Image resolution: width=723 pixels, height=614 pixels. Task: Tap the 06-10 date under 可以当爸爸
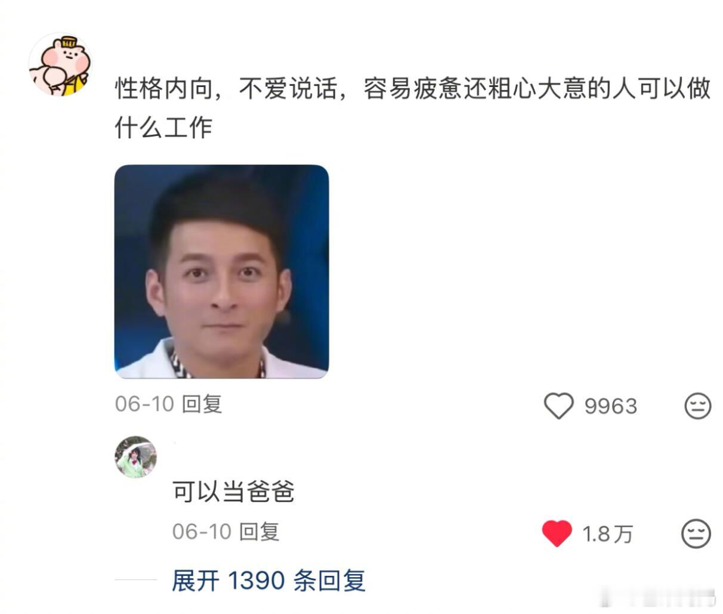click(x=202, y=531)
